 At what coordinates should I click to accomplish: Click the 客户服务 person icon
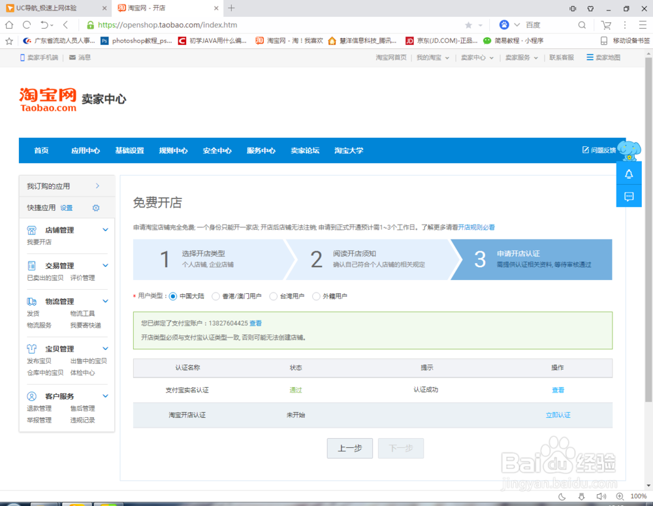click(x=31, y=396)
